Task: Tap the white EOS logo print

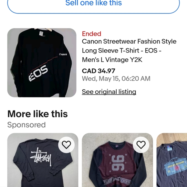Action: [x=38, y=73]
